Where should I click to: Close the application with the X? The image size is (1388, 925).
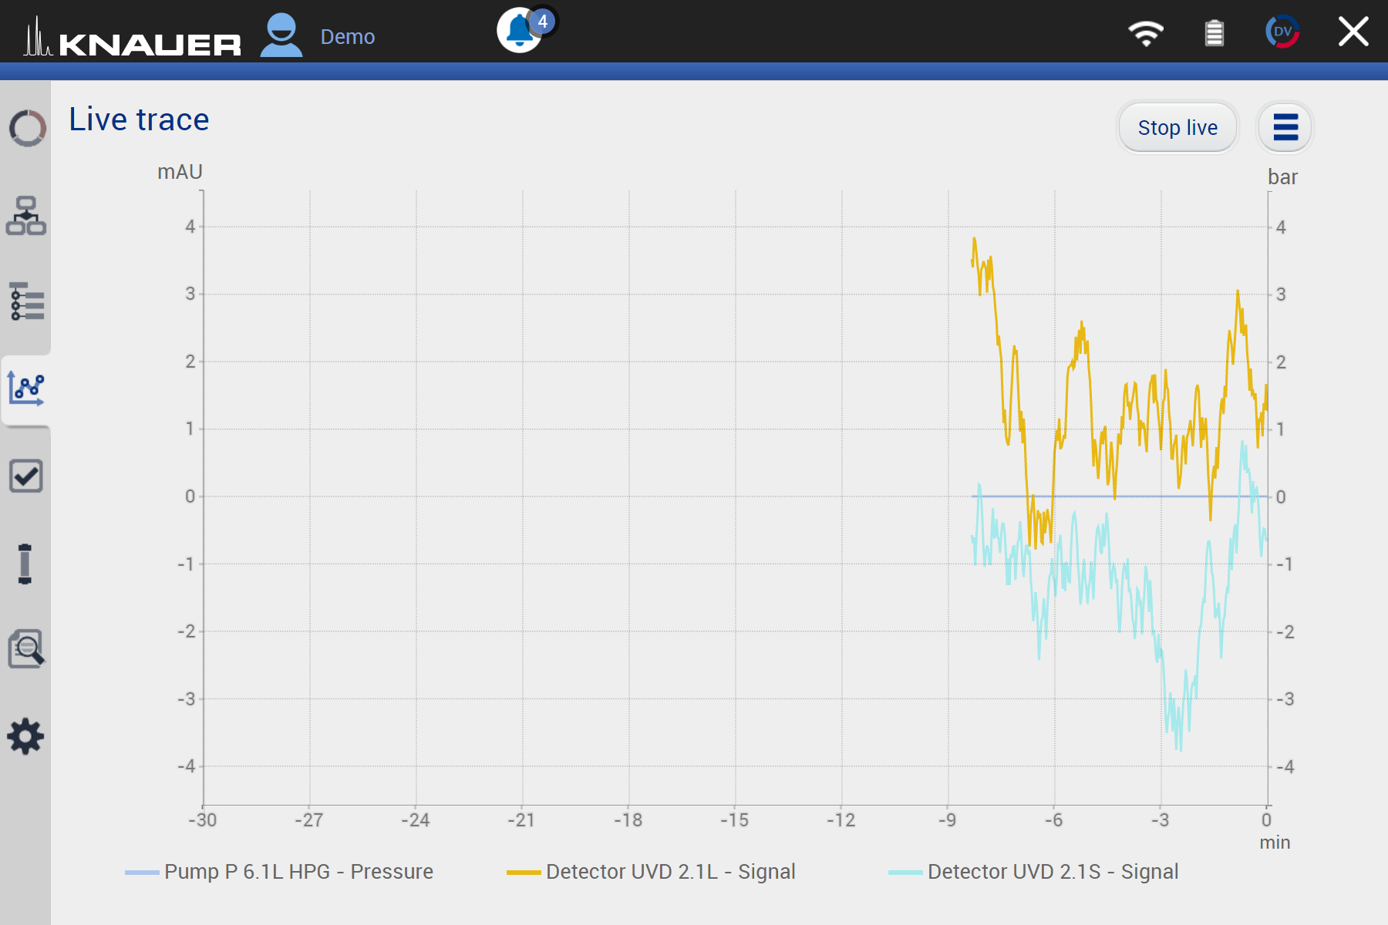(x=1353, y=32)
